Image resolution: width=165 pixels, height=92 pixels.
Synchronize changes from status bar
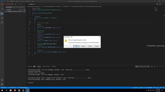pos(8,88)
